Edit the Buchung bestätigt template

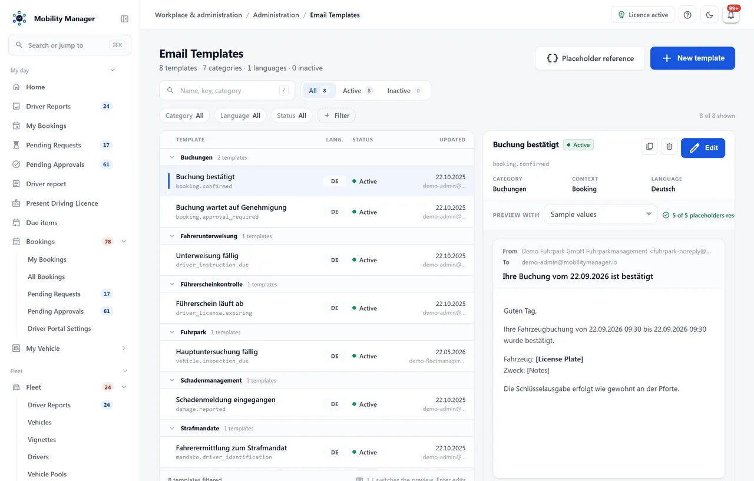click(x=703, y=148)
